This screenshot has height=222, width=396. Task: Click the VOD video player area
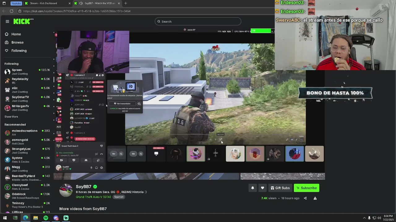pyautogui.click(x=189, y=105)
